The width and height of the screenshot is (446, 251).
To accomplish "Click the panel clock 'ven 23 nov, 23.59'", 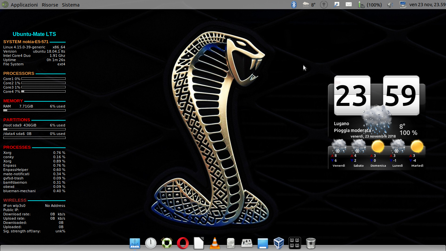I will [427, 5].
